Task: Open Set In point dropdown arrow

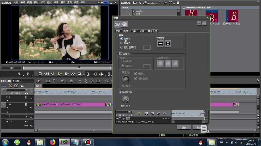Action: click(23, 75)
